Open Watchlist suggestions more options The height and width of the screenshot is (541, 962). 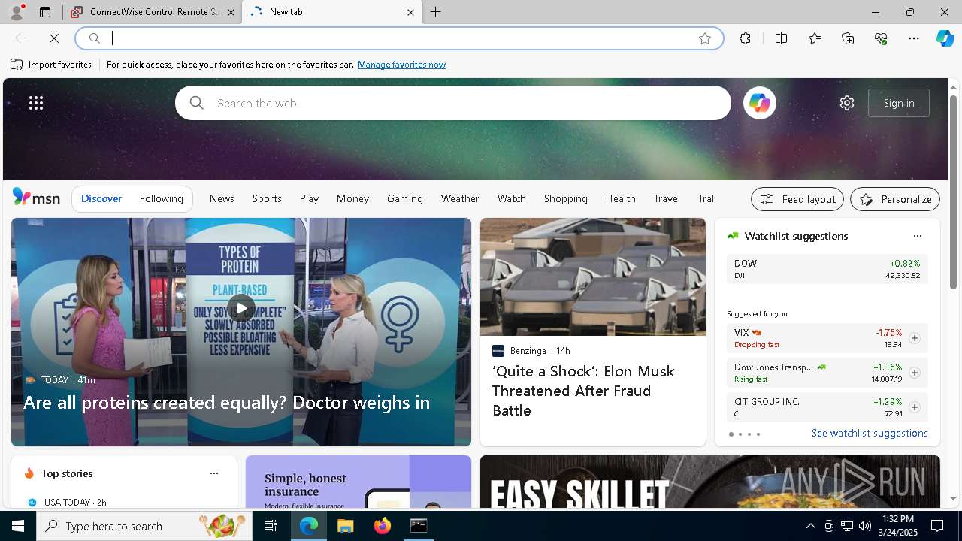click(x=917, y=236)
